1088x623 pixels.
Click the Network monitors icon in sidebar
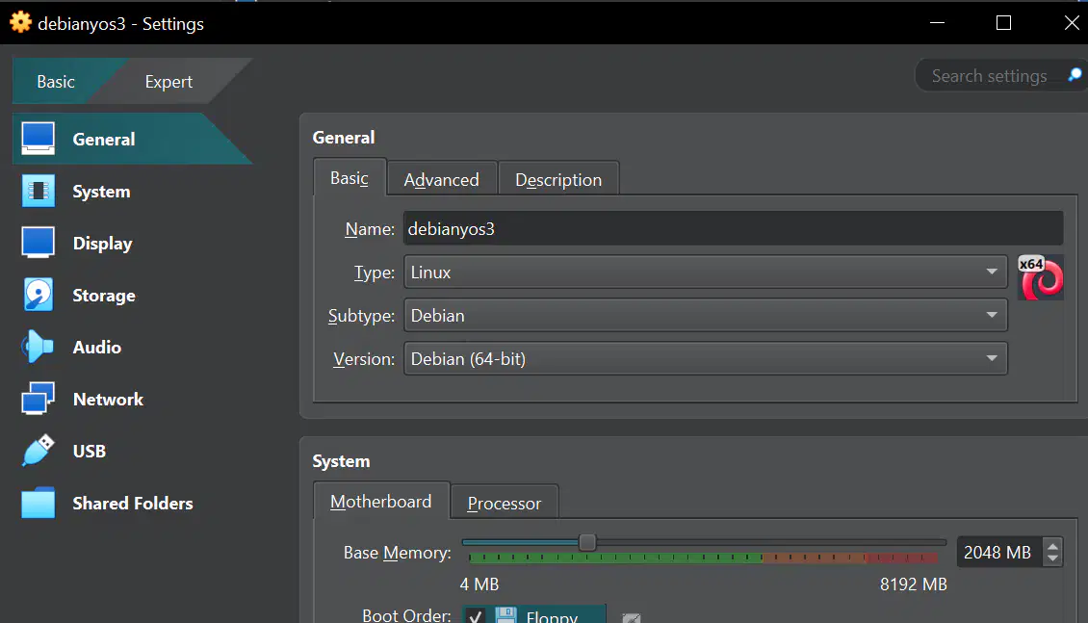(x=39, y=399)
